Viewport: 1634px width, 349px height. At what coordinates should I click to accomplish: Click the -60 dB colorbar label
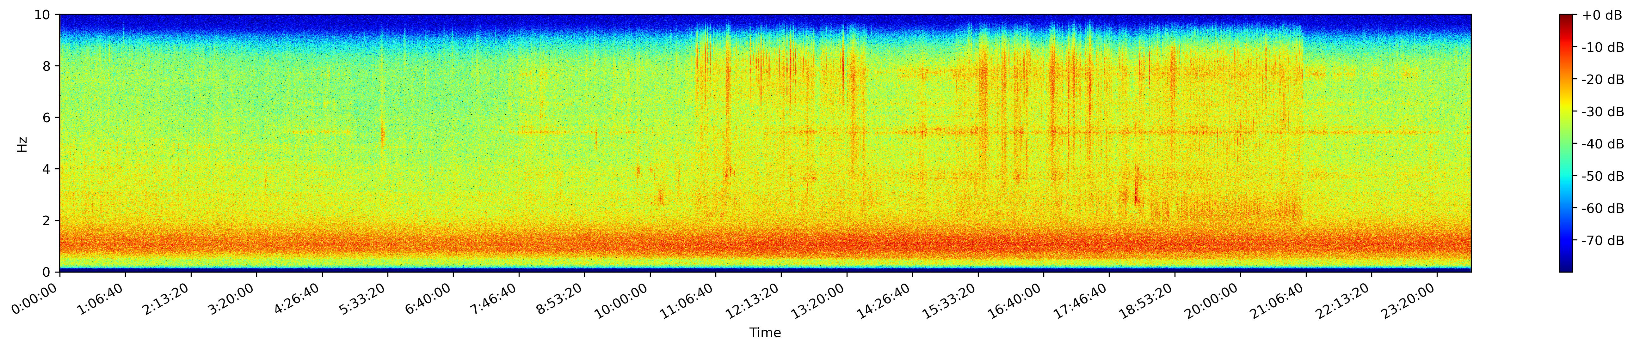click(1603, 208)
